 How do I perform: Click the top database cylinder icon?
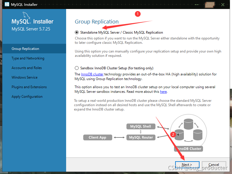point(188,124)
